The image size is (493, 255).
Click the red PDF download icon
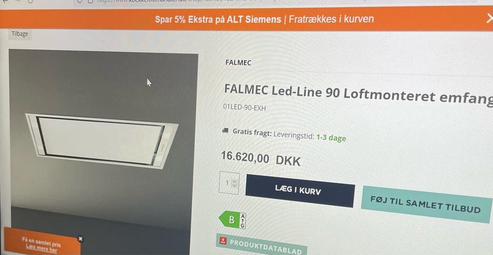(x=223, y=241)
